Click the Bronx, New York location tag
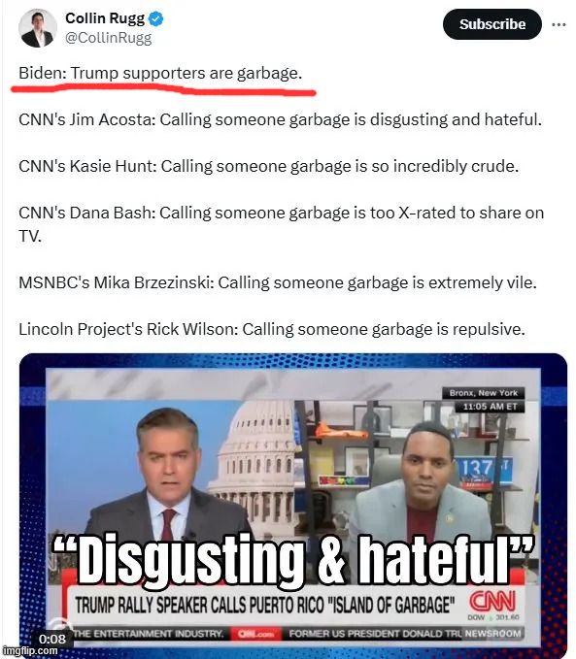The height and width of the screenshot is (659, 576). pos(484,393)
